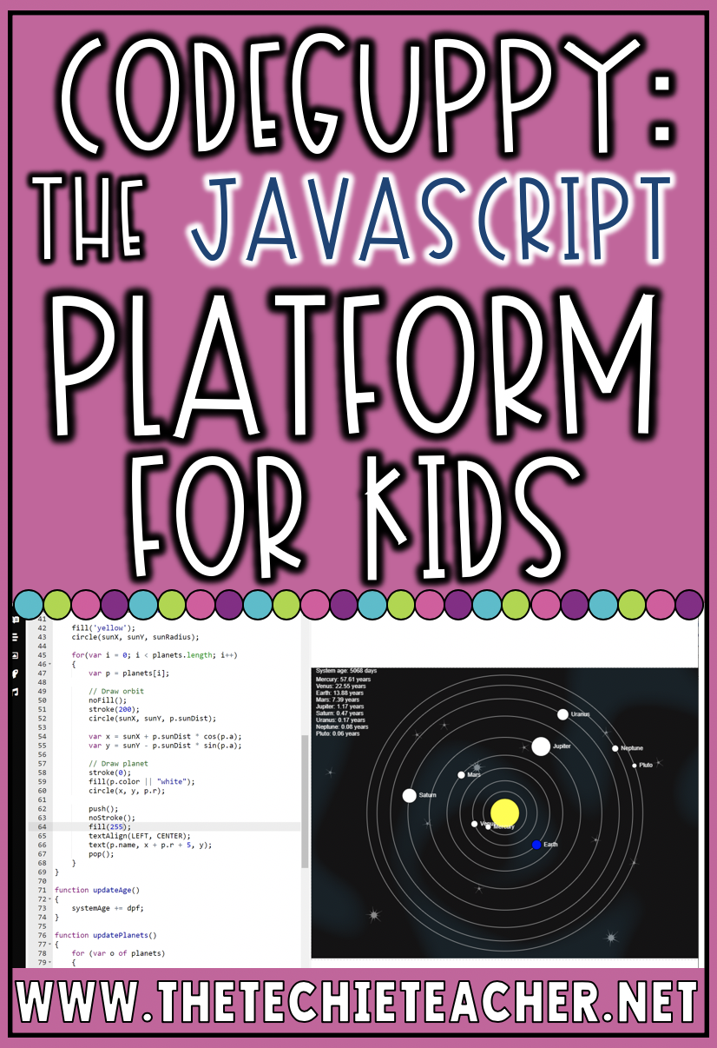
Task: Click the circle(sunX, sunY, sunRadius); line
Action: pos(135,637)
